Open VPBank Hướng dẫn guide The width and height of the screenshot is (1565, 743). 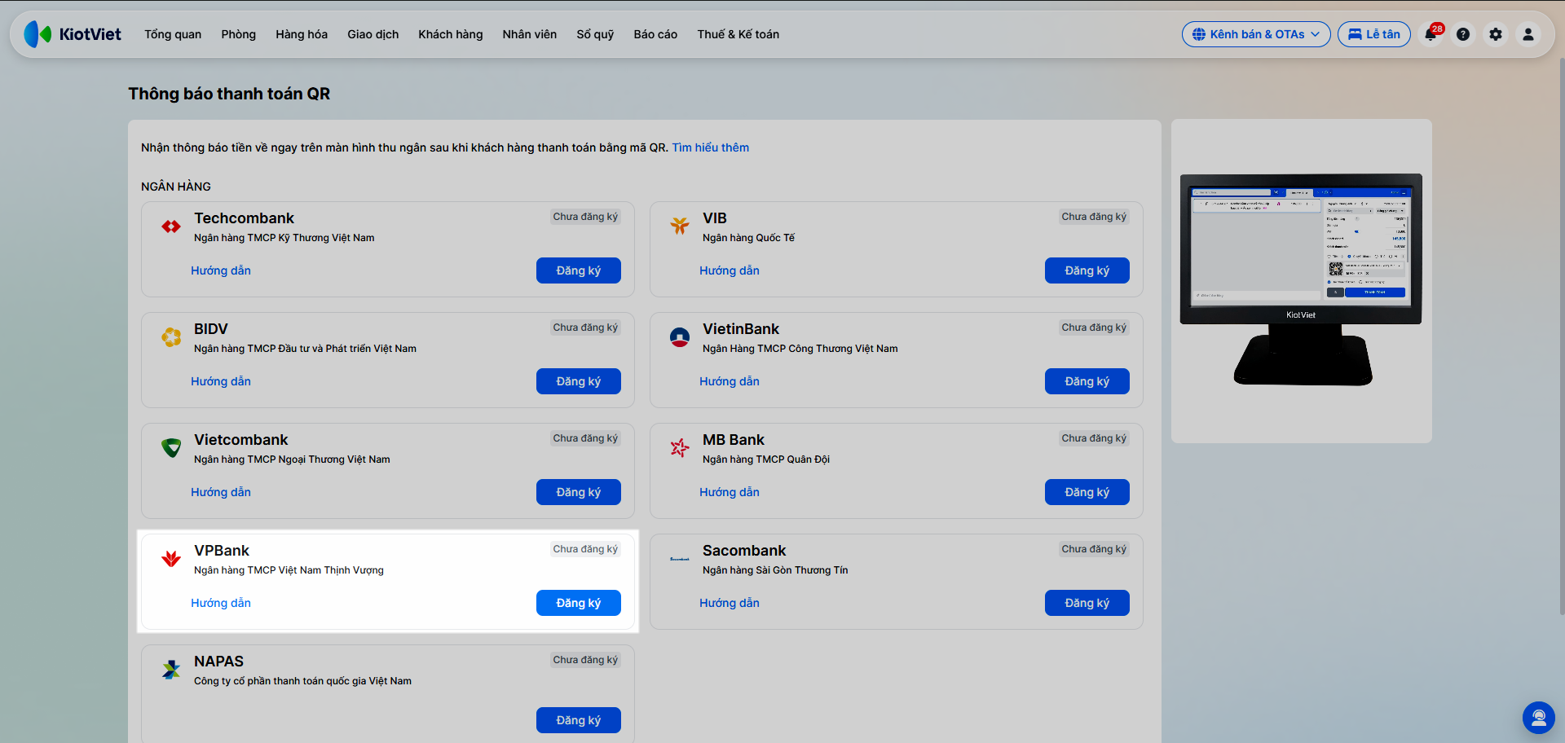click(221, 603)
